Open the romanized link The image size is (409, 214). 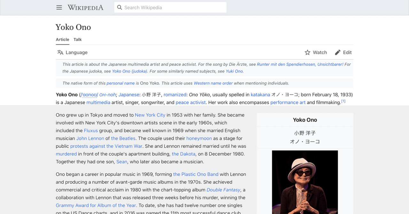175,95
